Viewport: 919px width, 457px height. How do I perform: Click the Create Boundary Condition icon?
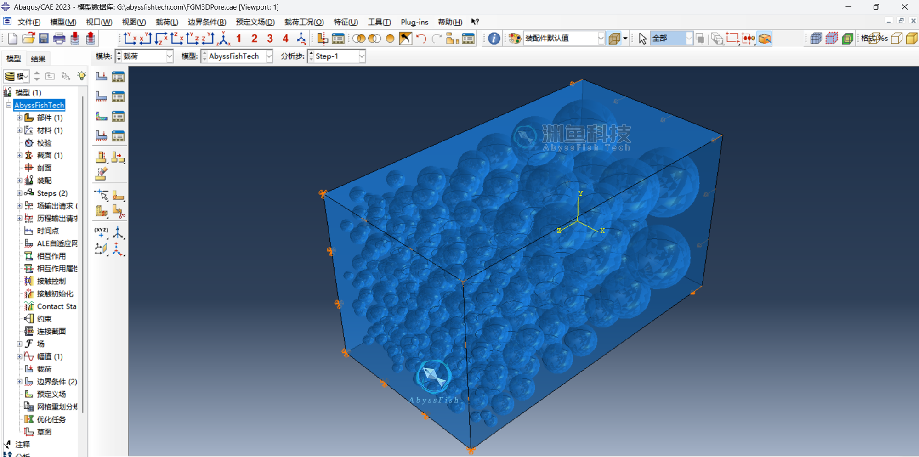tap(101, 96)
